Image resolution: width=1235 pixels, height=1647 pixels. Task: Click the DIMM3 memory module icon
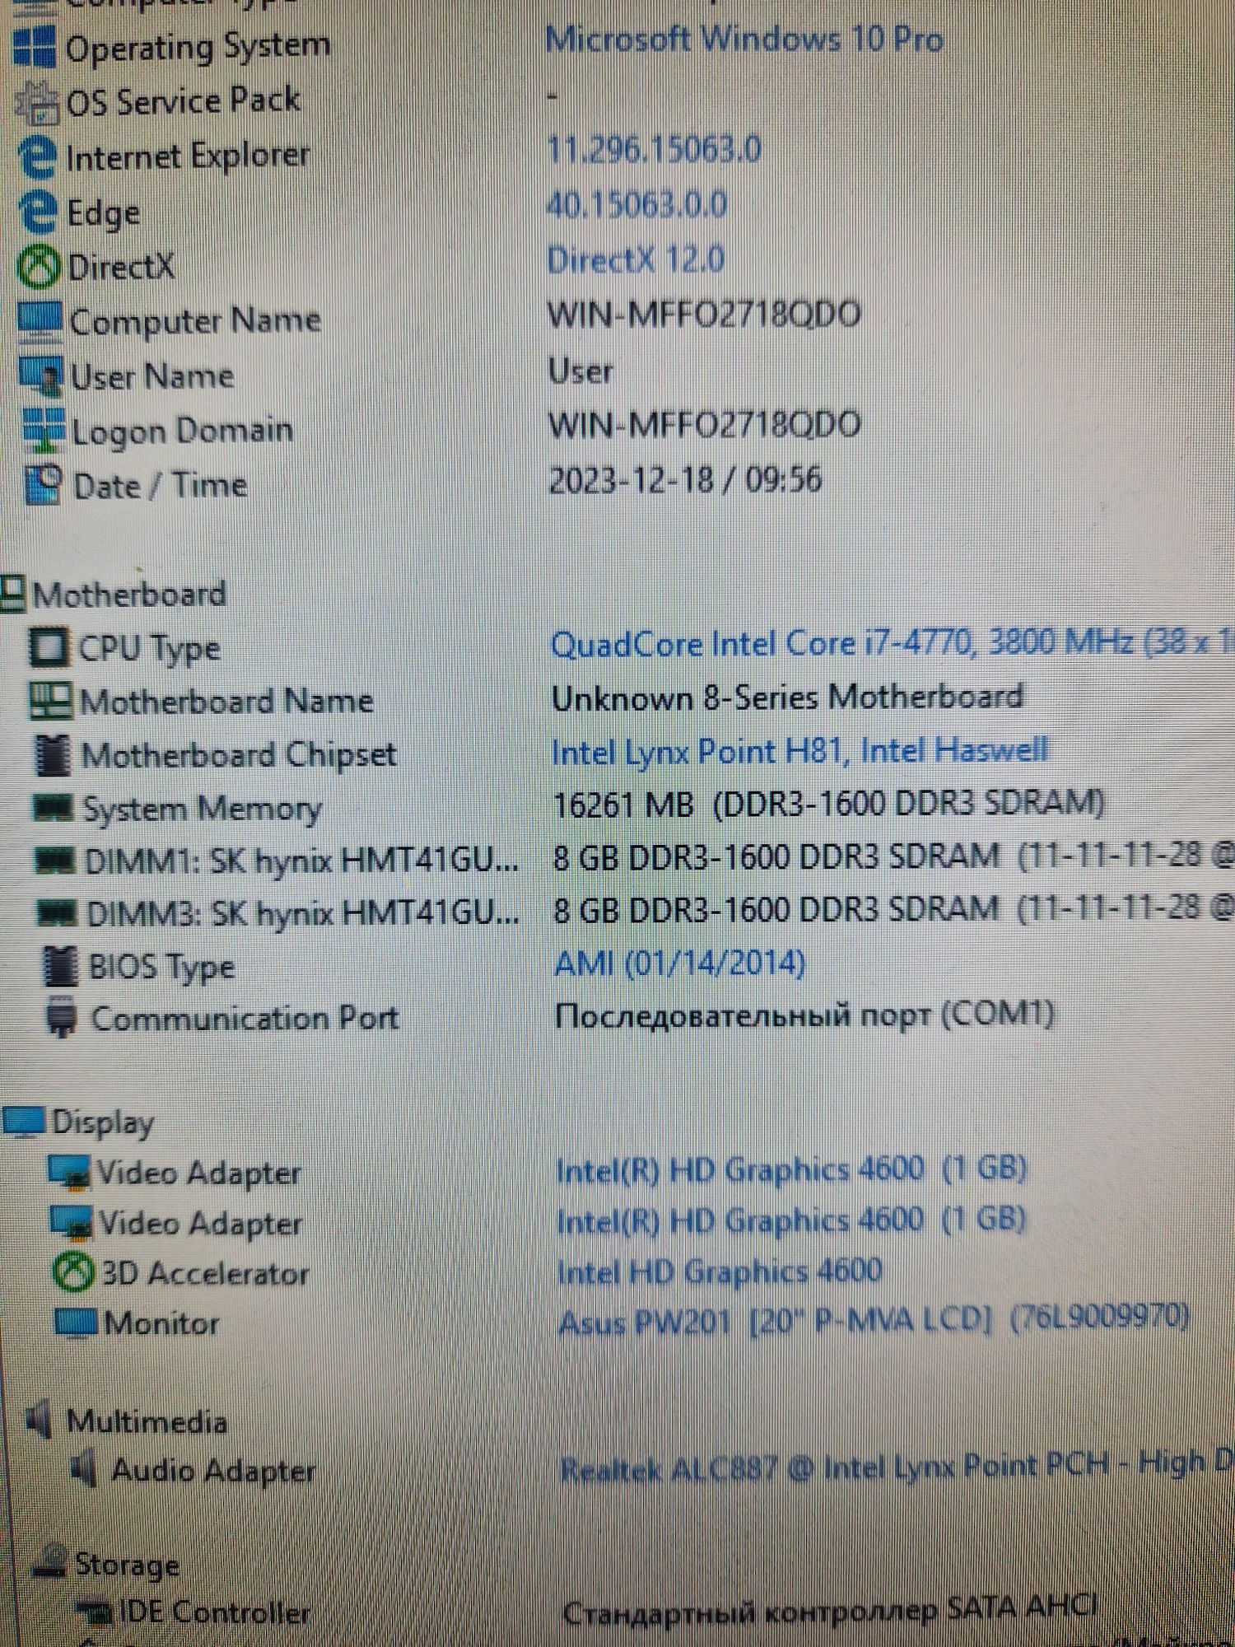[58, 913]
